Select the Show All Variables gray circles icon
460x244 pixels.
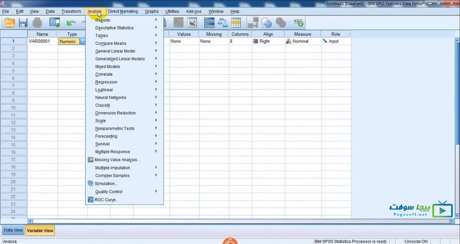(281, 23)
